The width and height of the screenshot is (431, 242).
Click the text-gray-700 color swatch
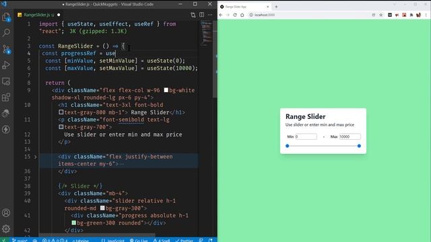pos(61,127)
